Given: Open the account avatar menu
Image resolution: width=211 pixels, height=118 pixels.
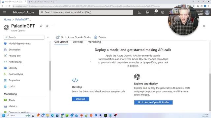Looking at the screenshot, I should pos(207,12).
